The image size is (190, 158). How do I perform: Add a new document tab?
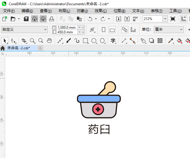[40, 48]
